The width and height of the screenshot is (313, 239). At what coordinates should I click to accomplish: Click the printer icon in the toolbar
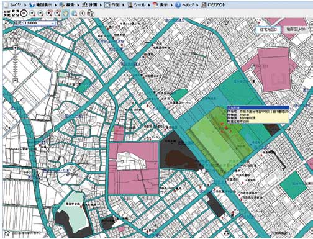91,14
